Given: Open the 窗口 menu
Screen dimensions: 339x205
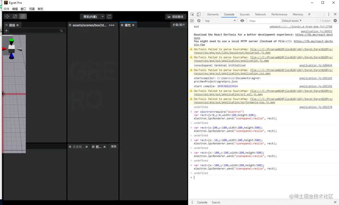Looking at the screenshot, I should point(24,9).
